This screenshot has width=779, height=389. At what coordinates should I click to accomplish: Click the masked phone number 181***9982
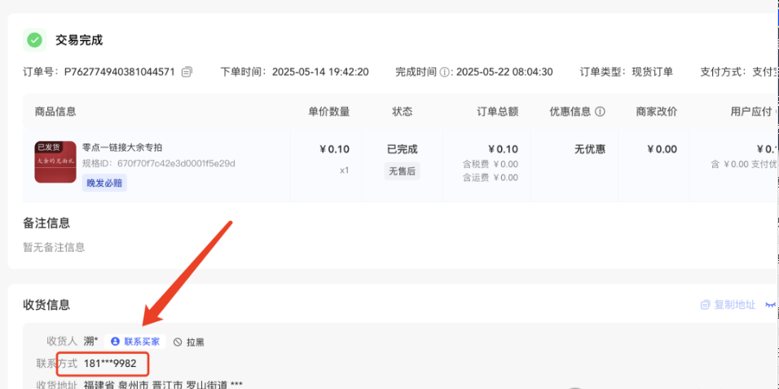click(x=110, y=362)
